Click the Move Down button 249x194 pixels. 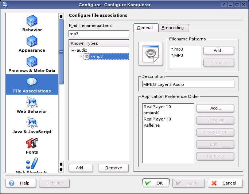[215, 132]
